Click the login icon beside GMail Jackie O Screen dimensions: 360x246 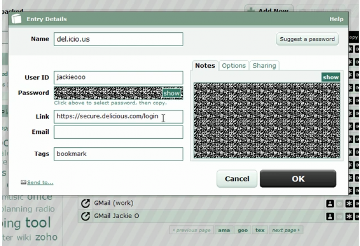pyautogui.click(x=85, y=216)
